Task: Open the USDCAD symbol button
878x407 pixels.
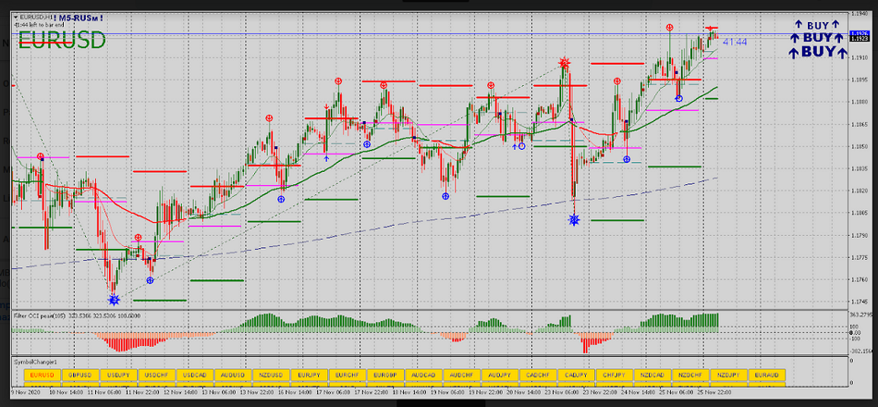Action: 195,375
